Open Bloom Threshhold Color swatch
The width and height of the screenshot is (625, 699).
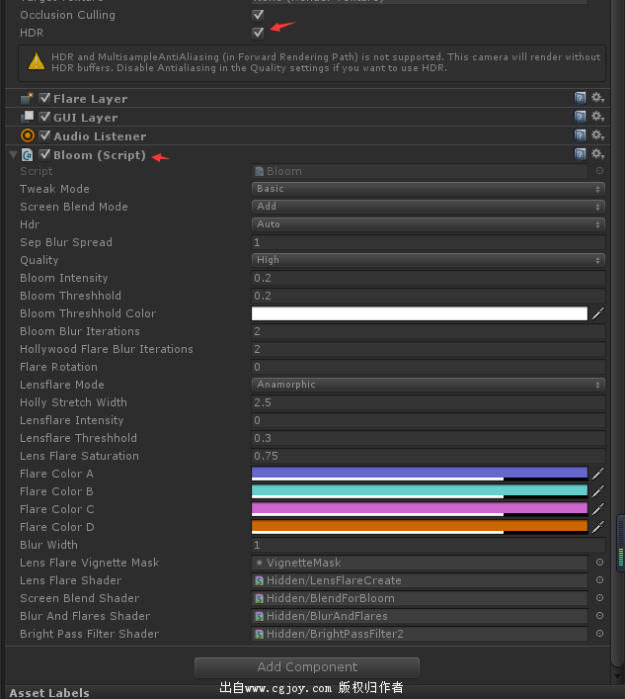click(420, 313)
